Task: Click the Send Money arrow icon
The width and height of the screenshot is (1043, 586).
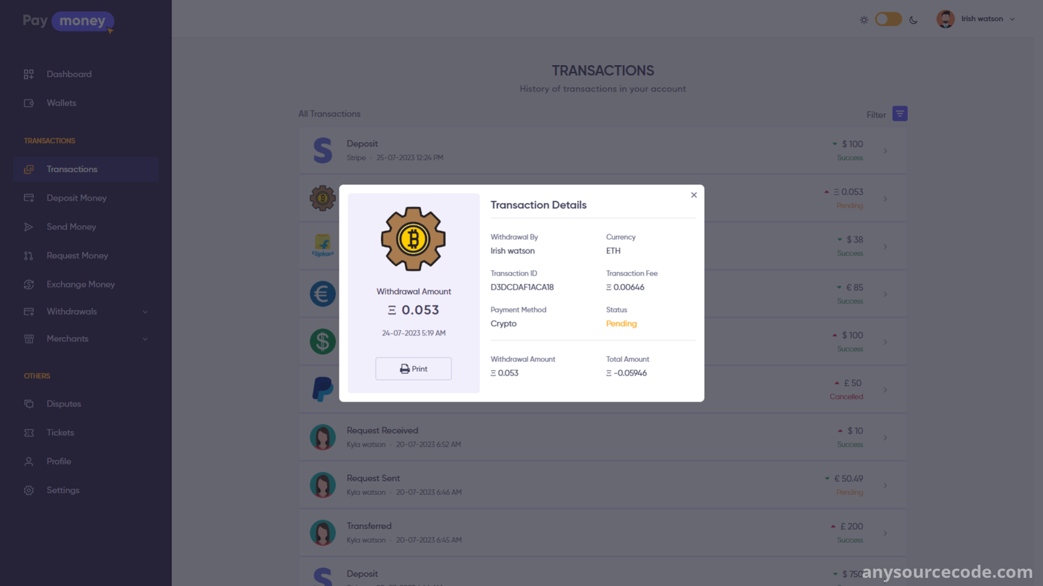Action: tap(29, 227)
